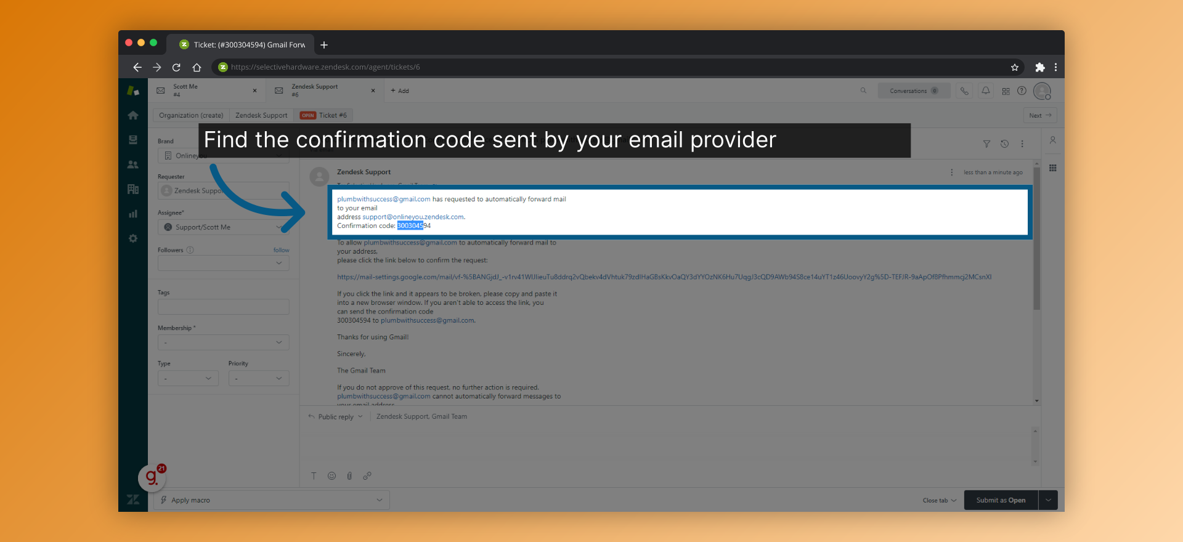
Task: Expand the Assignee dropdown
Action: (x=224, y=227)
